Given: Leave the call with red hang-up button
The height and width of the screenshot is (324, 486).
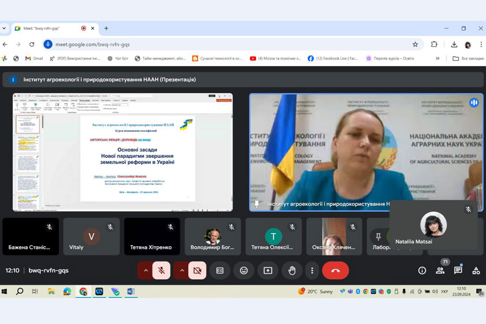Looking at the screenshot, I should [335, 271].
